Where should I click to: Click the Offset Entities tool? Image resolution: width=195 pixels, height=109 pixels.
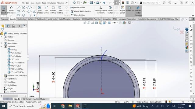[60, 10]
